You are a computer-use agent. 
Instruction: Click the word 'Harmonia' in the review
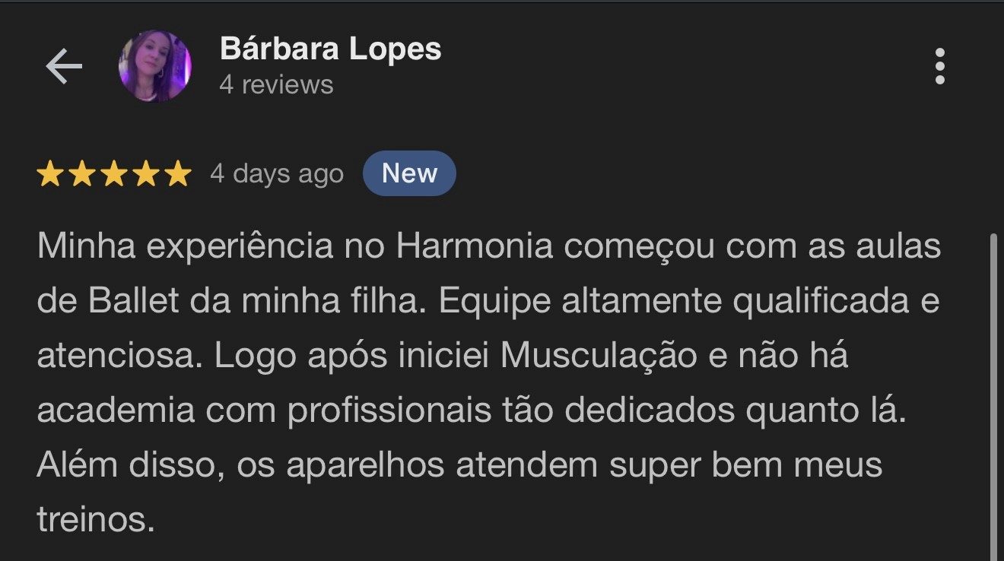475,246
